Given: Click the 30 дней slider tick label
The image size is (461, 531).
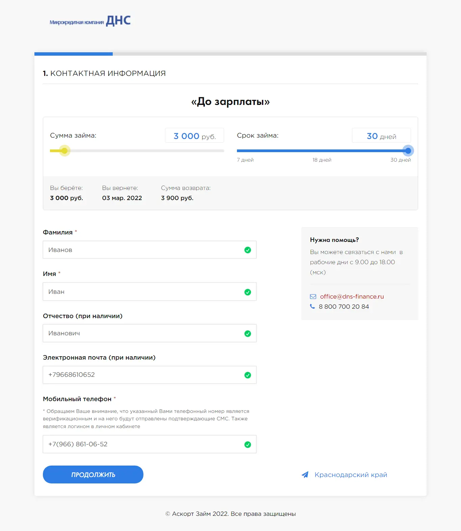Looking at the screenshot, I should tap(401, 160).
